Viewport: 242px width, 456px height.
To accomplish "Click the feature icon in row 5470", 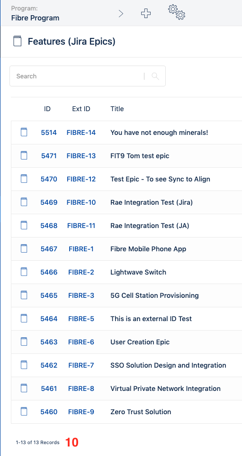I will tap(24, 179).
